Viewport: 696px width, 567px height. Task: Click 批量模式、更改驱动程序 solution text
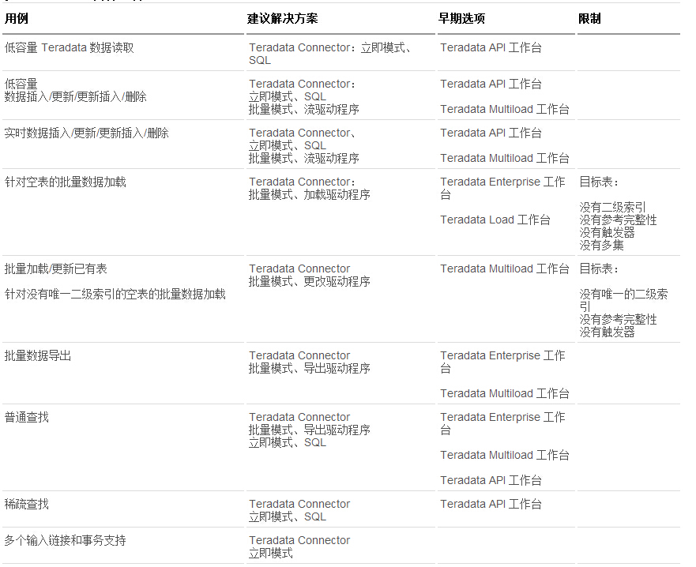pyautogui.click(x=310, y=282)
